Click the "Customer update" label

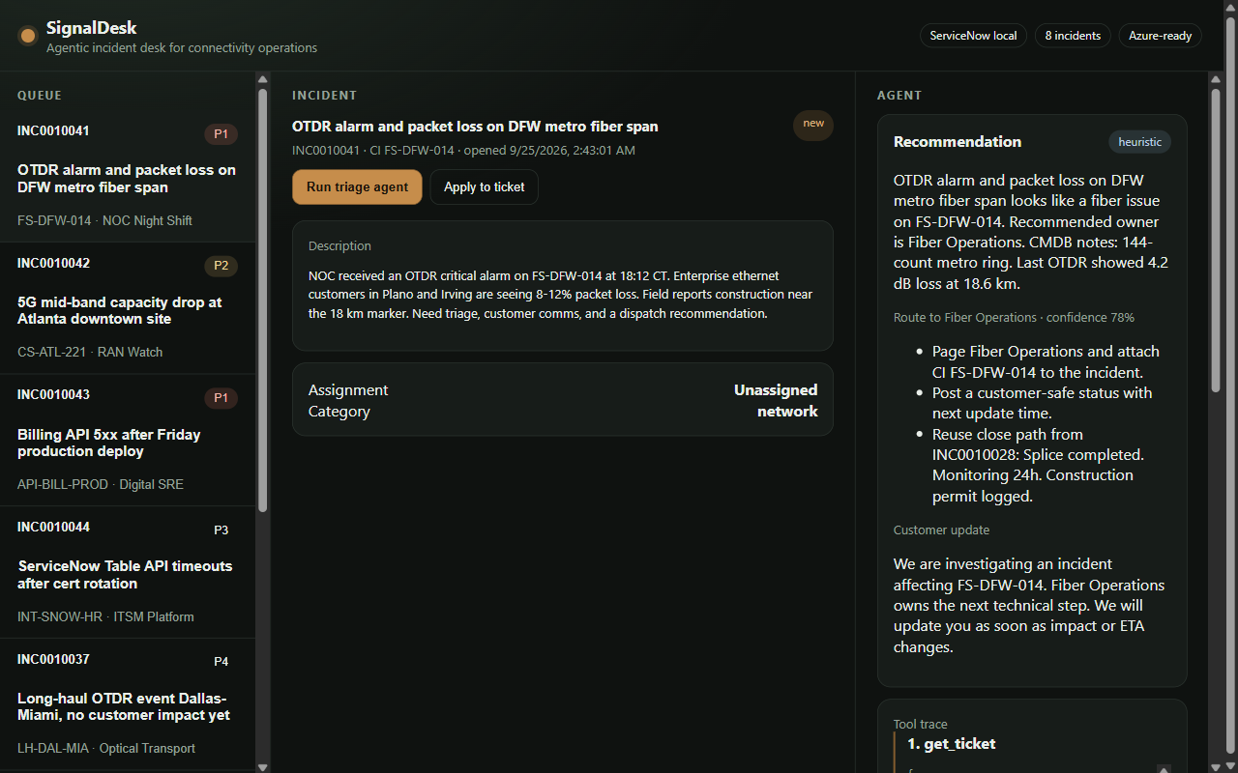pyautogui.click(x=941, y=530)
